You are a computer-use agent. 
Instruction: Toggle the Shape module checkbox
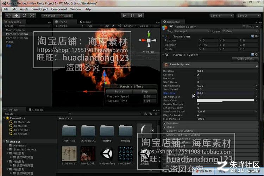tap(164, 127)
